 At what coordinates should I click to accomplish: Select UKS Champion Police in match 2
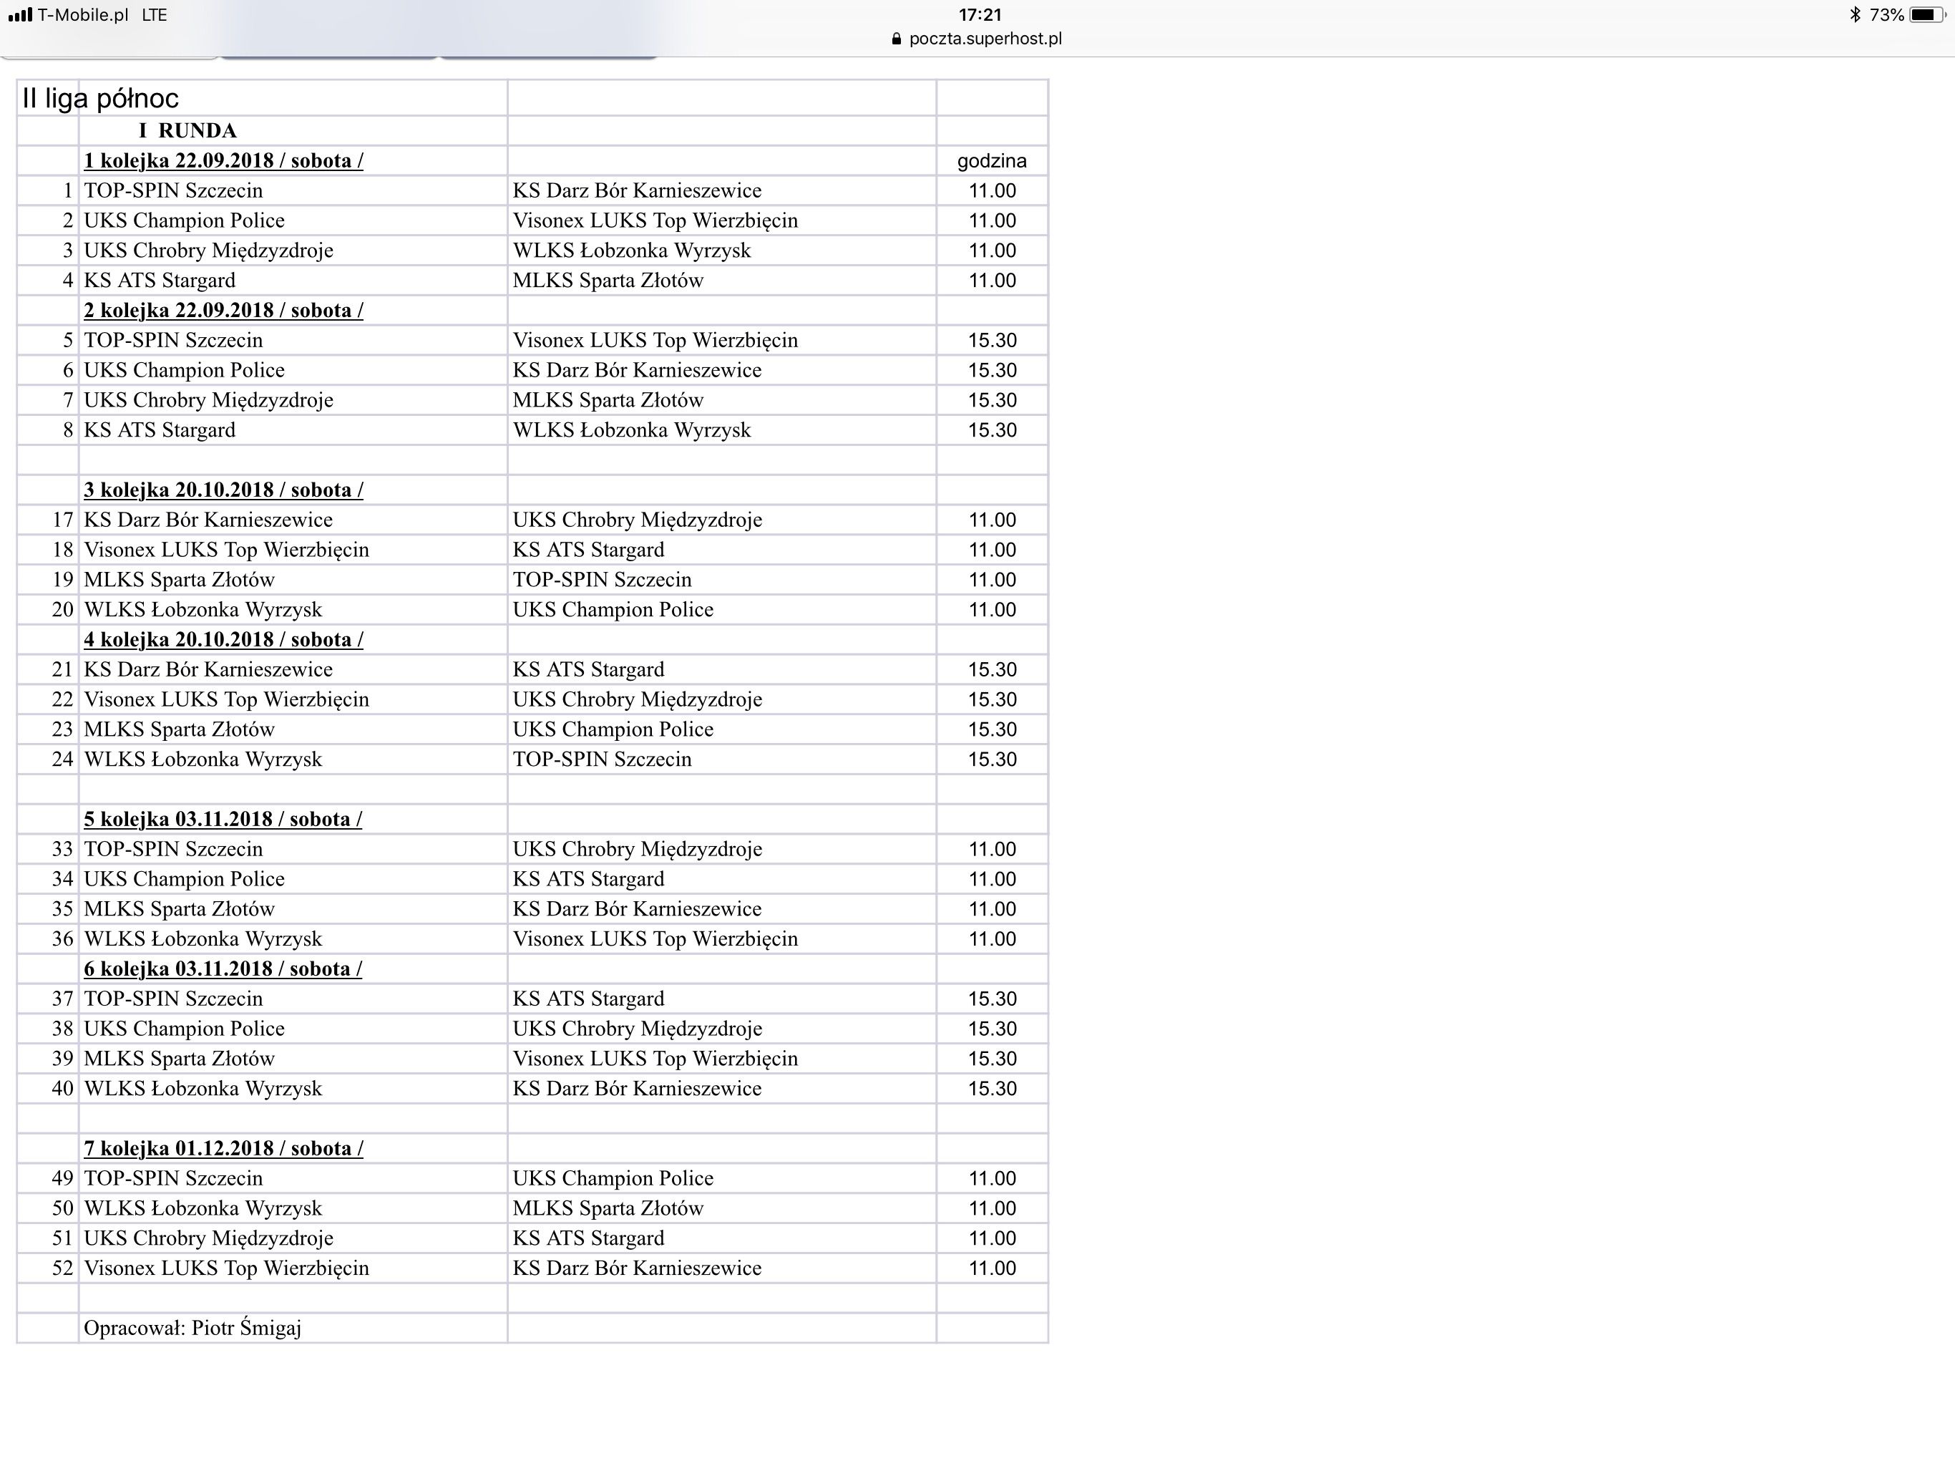click(x=184, y=221)
